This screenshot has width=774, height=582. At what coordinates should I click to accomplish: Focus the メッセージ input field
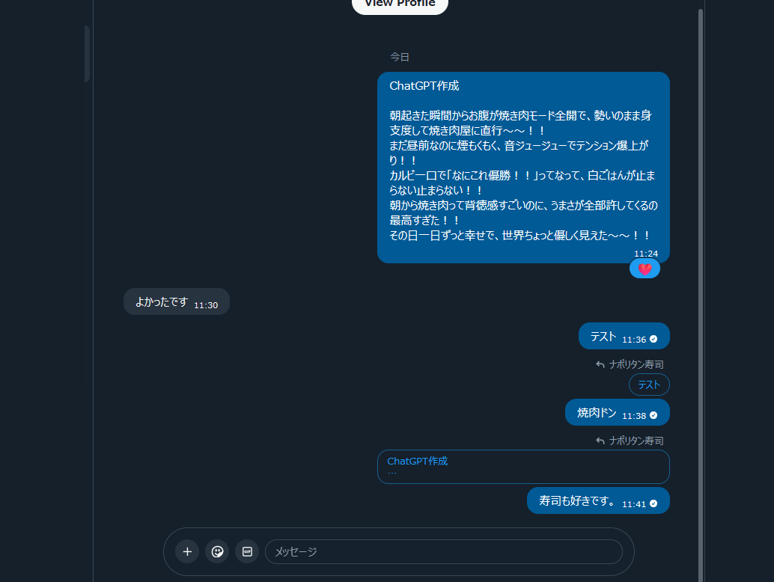pos(444,551)
